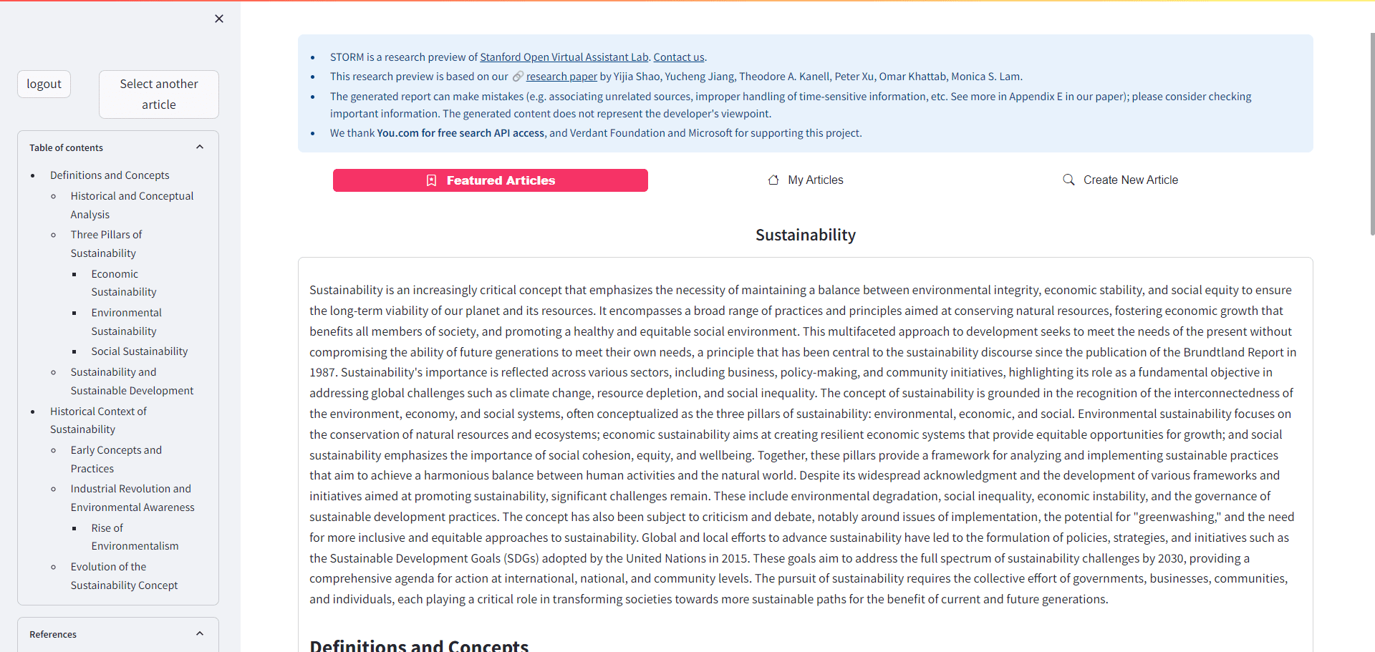Click Select another article button
1375x652 pixels.
[x=159, y=94]
